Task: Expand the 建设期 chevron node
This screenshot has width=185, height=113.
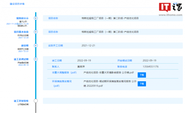Action: pos(36,46)
